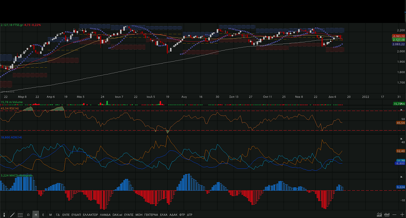Close the RSI(14) indicator panel
The image size is (406, 218).
tap(402, 110)
